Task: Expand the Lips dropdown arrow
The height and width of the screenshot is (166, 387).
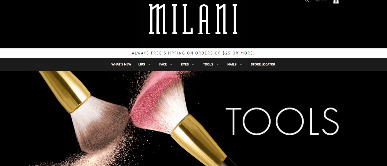Action: click(149, 65)
